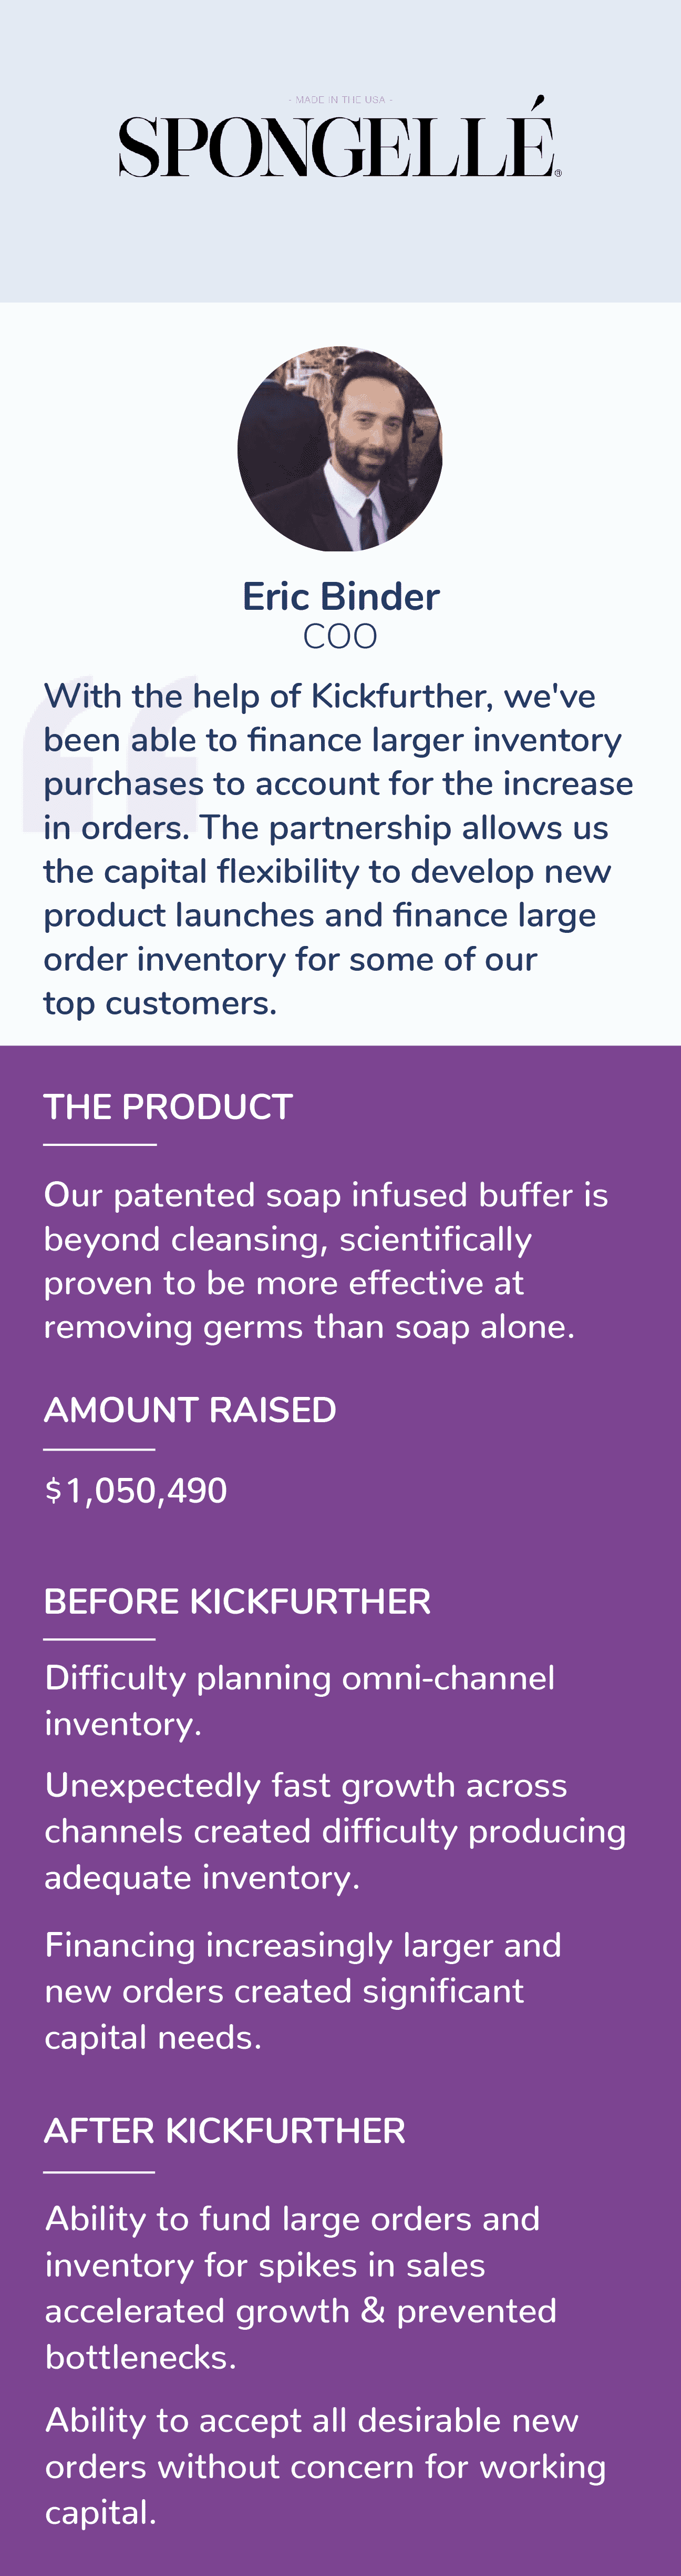Image resolution: width=681 pixels, height=2576 pixels.
Task: Click the unexpectedly fast growth paragraph
Action: [335, 1831]
